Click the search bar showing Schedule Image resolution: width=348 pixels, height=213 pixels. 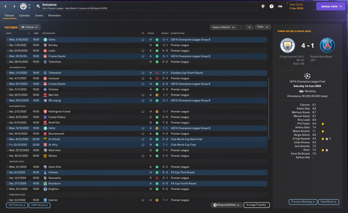pos(146,6)
